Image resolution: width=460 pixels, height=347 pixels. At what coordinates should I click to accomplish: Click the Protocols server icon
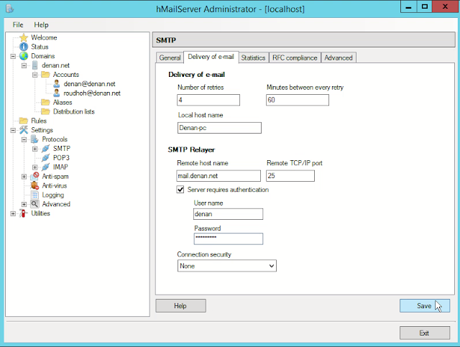click(34, 139)
